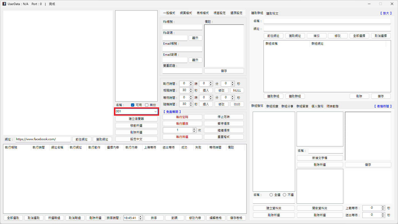Click the 重置程式 button
Viewport: 398px width, 224px height.
click(224, 137)
